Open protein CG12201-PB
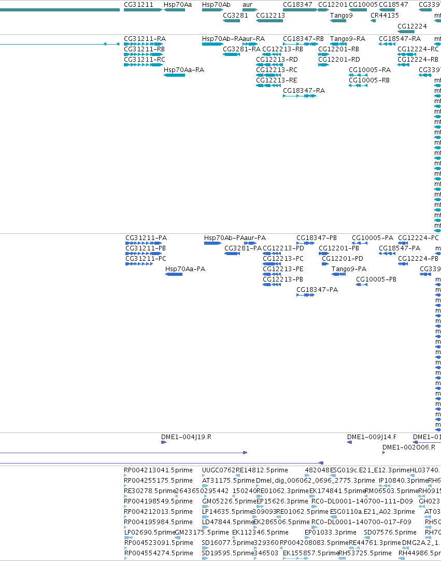Screen dimensions: 441x561 click(339, 248)
